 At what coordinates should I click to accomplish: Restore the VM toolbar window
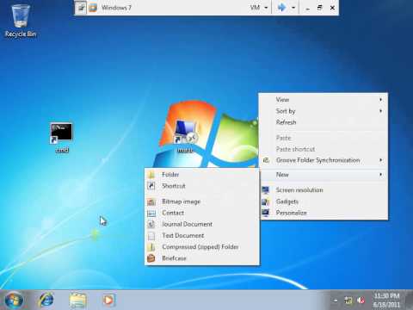[x=320, y=8]
